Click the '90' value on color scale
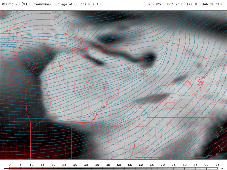227x170 pixels. point(207,165)
